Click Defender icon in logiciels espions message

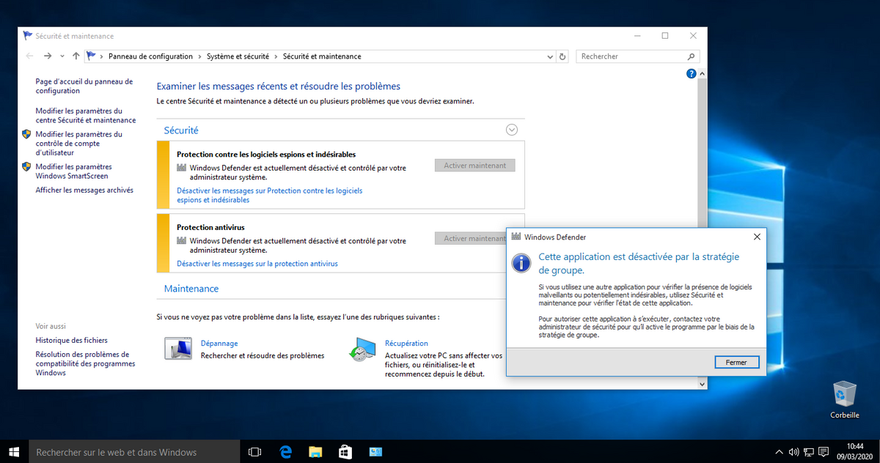point(182,168)
